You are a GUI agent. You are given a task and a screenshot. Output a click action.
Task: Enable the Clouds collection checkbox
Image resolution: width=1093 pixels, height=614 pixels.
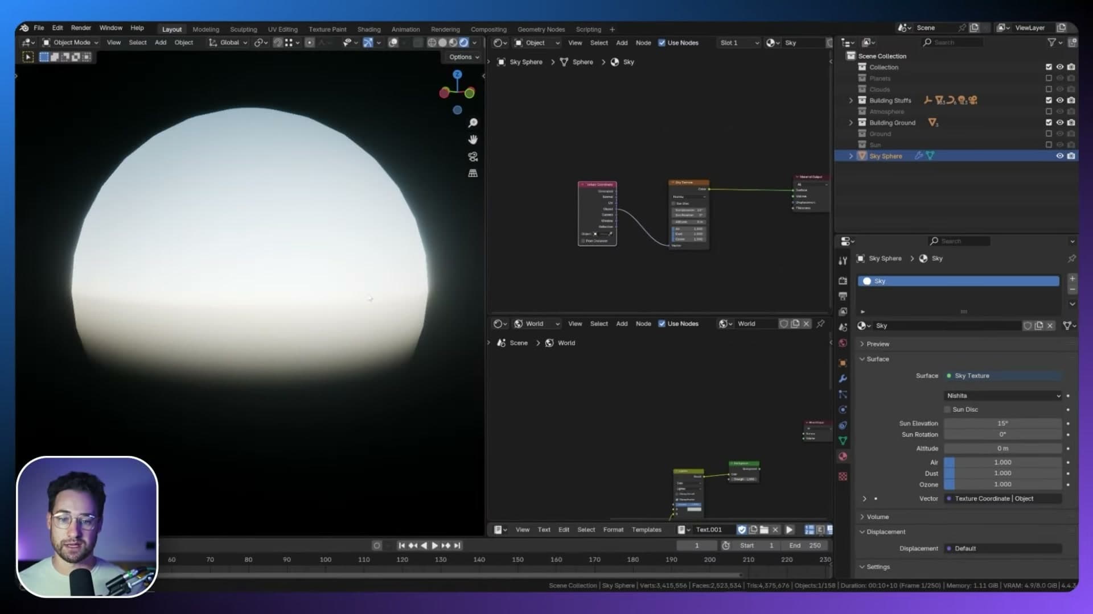pos(1049,89)
